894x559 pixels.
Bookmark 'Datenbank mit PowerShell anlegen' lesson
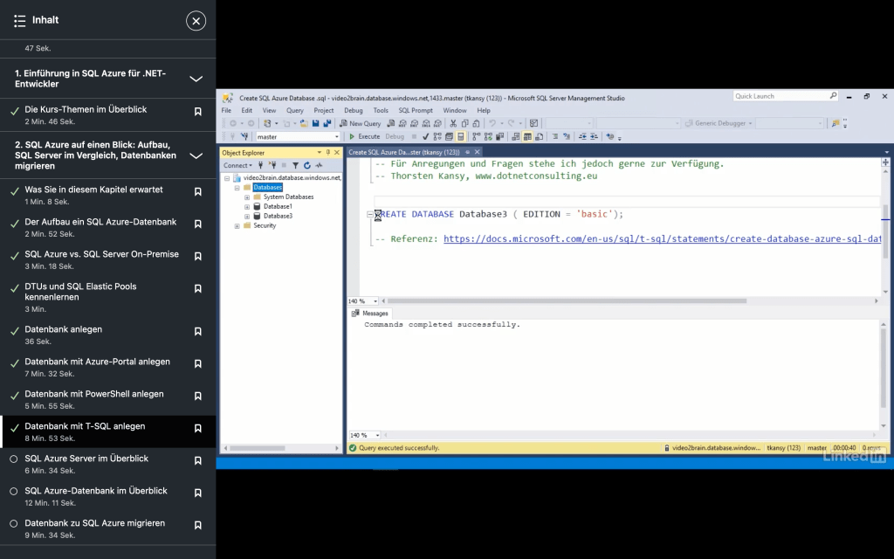(198, 397)
